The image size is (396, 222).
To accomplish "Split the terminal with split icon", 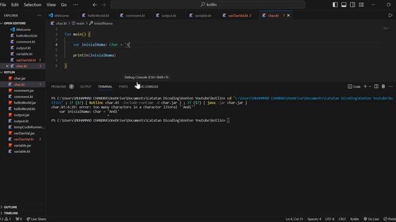I will 376,86.
